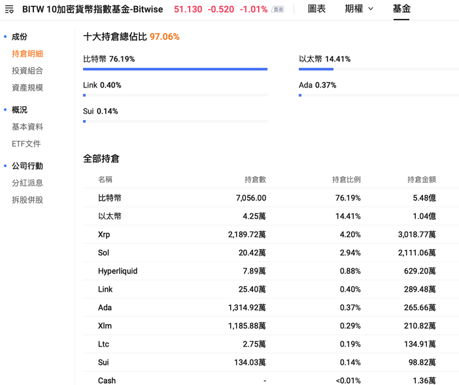The image size is (459, 385).
Task: Select the 比特幣 row in holdings table
Action: click(271, 198)
